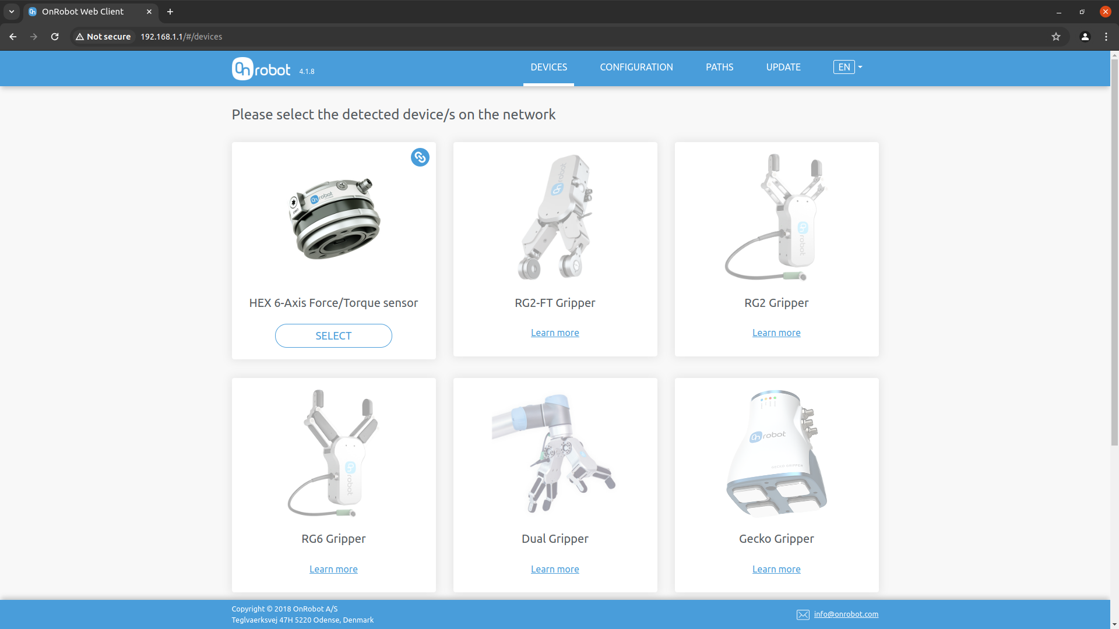1119x629 pixels.
Task: Reload the page with refresh icon
Action: coord(55,37)
